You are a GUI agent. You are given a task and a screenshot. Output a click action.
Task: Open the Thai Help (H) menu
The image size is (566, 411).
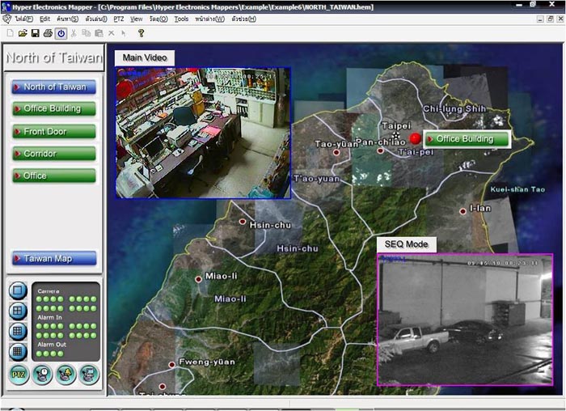pos(243,19)
